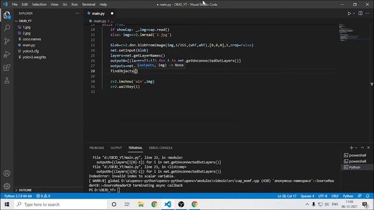374x210 pixels.
Task: Open the View menu
Action: point(54,5)
